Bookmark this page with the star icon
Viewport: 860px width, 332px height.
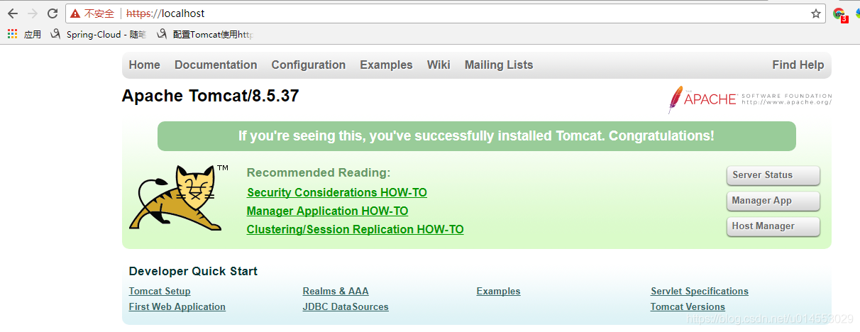point(816,13)
